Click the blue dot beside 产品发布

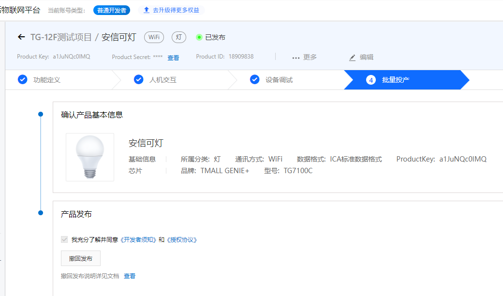41,213
